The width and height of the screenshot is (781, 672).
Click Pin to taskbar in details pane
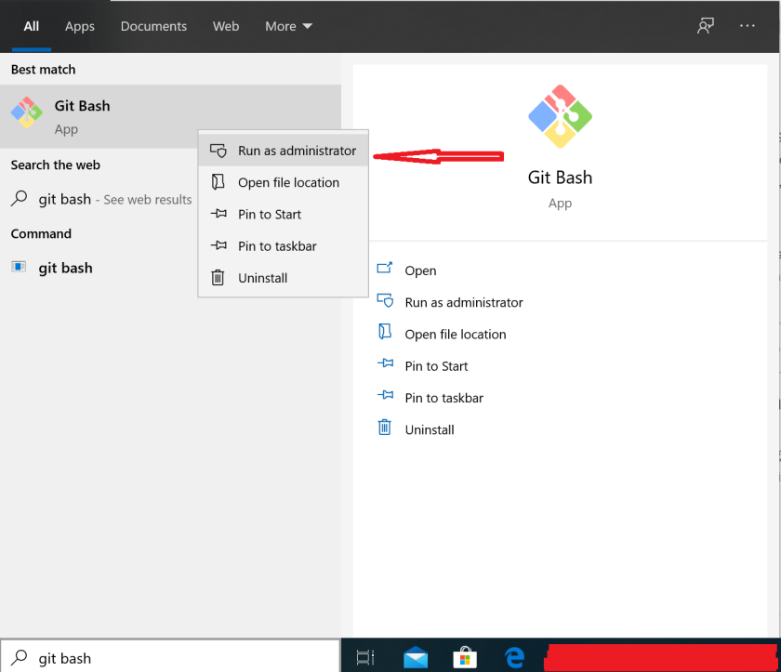coord(443,398)
